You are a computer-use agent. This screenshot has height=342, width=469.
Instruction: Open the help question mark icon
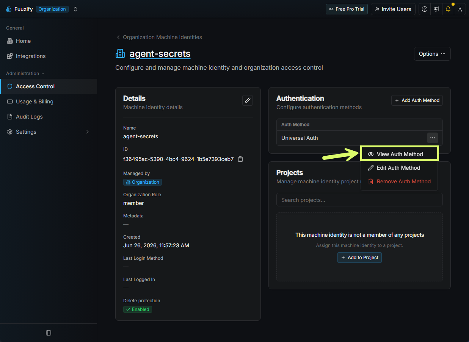425,9
